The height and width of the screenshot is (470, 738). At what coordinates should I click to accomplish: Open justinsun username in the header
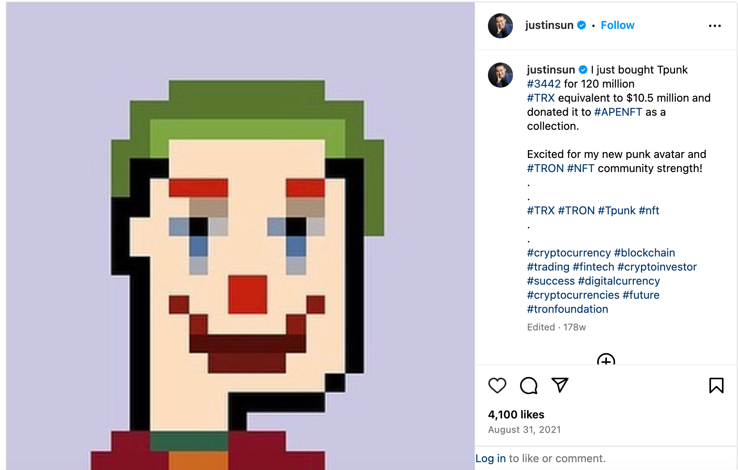click(x=549, y=25)
